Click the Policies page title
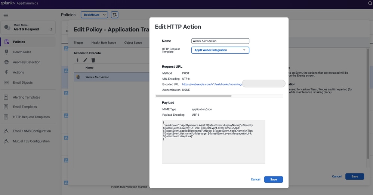 click(x=68, y=15)
